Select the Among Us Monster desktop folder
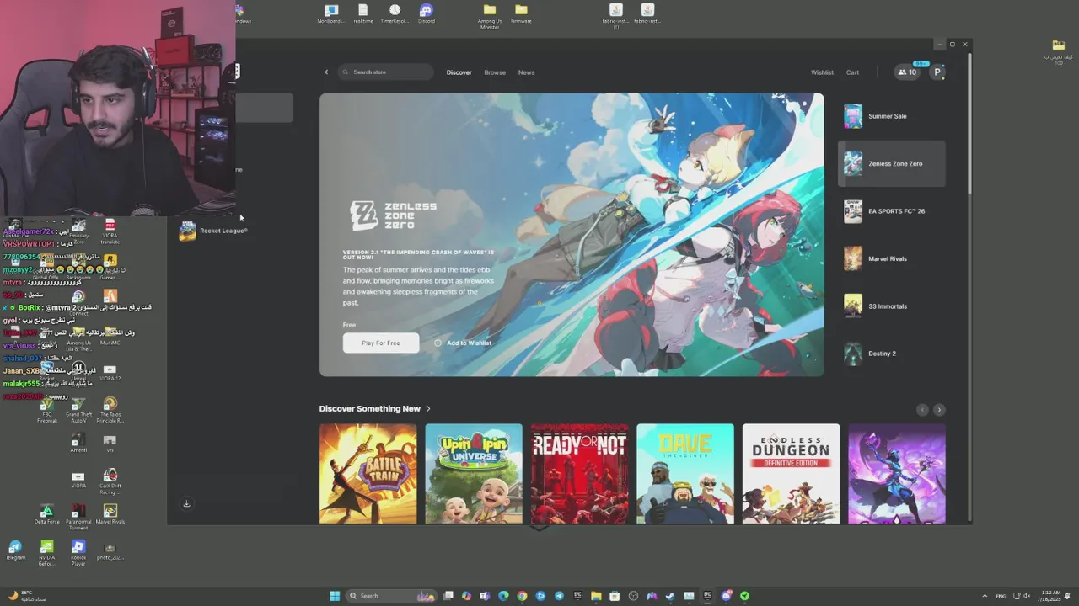Image resolution: width=1079 pixels, height=606 pixels. (x=490, y=16)
